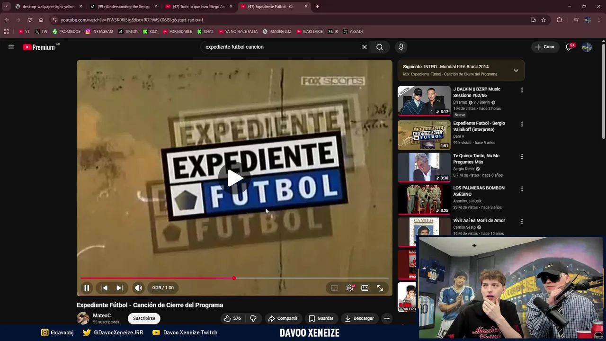This screenshot has width=606, height=341.
Task: Share the video with Compartir
Action: 283,318
